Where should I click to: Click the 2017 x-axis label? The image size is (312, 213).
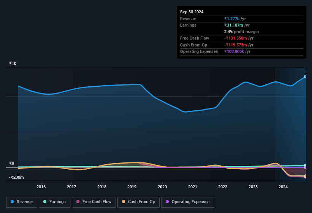pos(71,187)
